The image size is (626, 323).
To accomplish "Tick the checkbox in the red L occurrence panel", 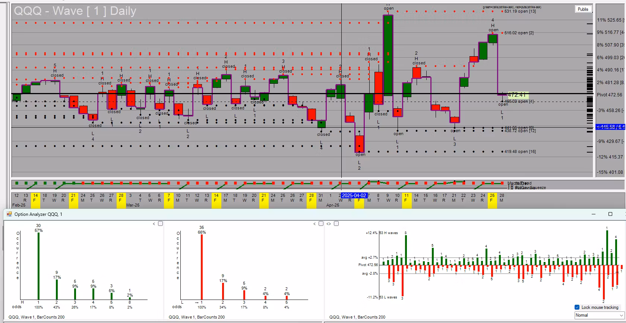I will pos(321,224).
